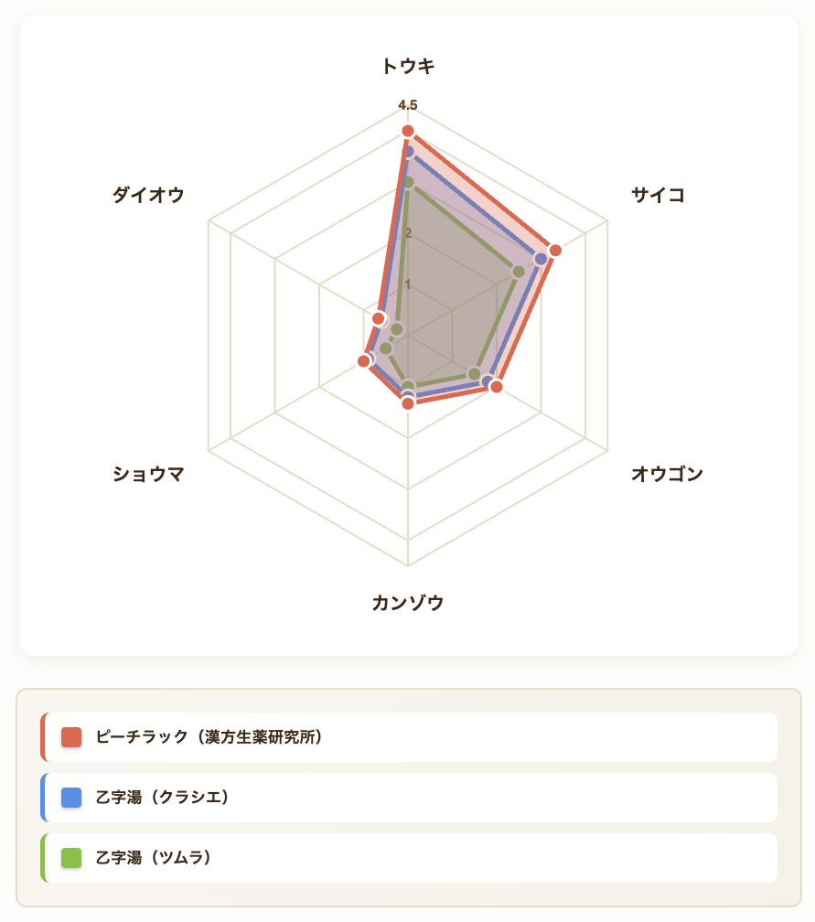Screen dimensions: 815x922
Task: Click the red data point on トウキ axis
Action: 408,132
